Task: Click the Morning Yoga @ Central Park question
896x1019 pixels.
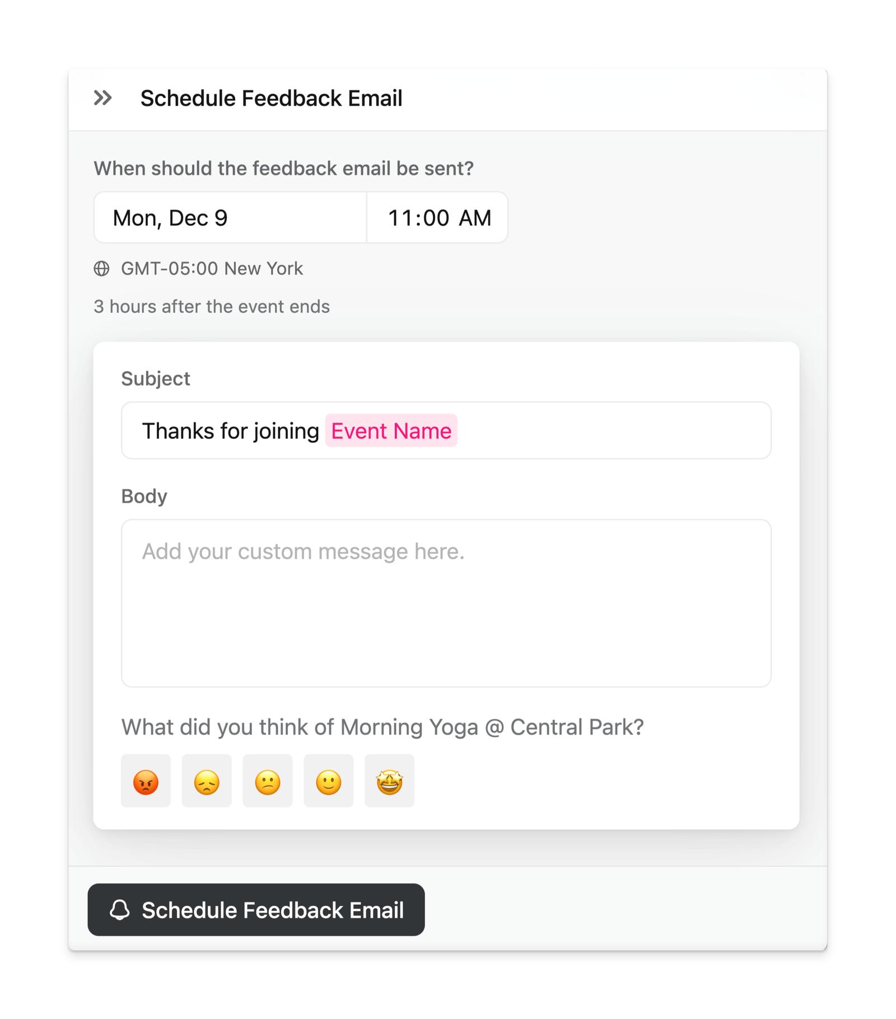Action: [x=382, y=727]
